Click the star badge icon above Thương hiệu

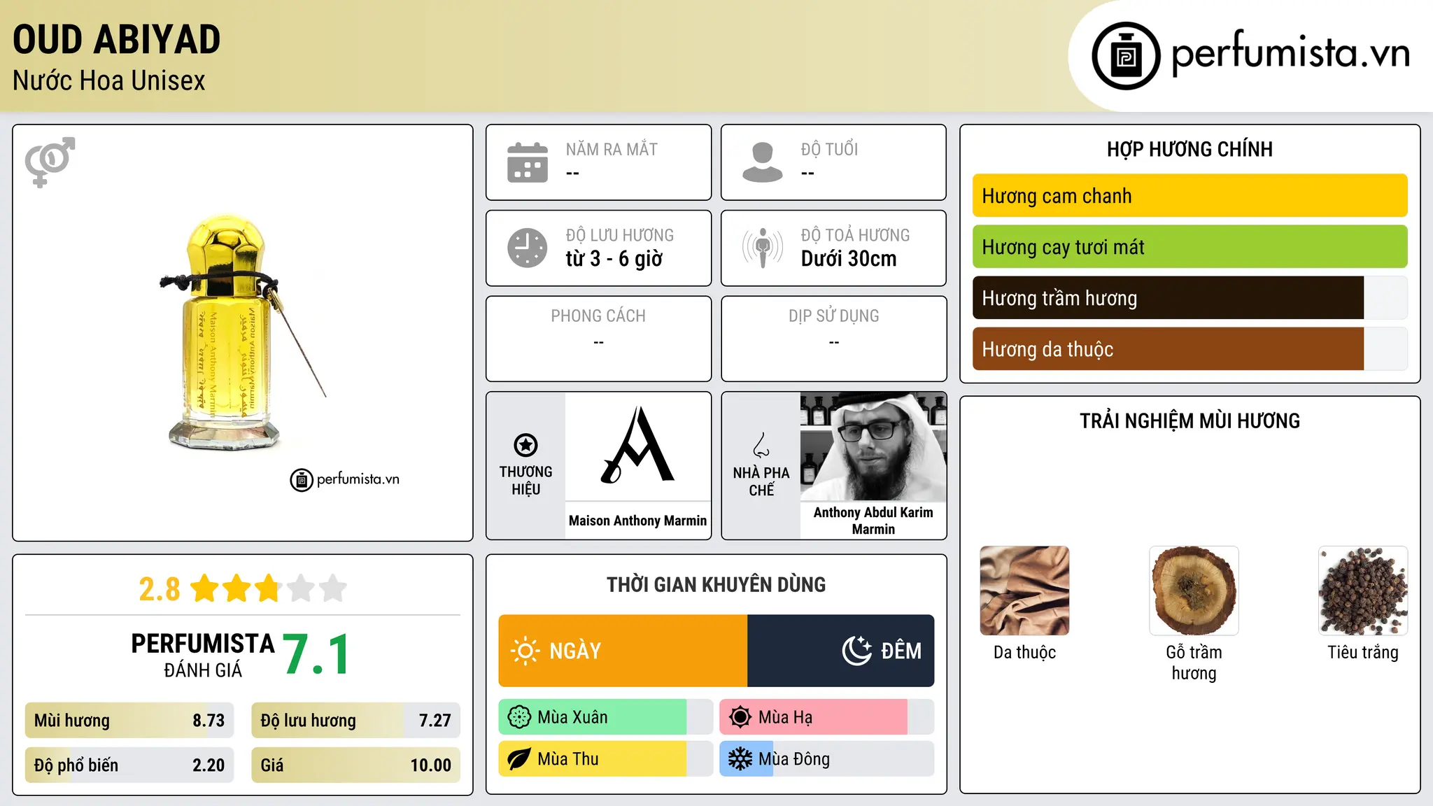525,445
